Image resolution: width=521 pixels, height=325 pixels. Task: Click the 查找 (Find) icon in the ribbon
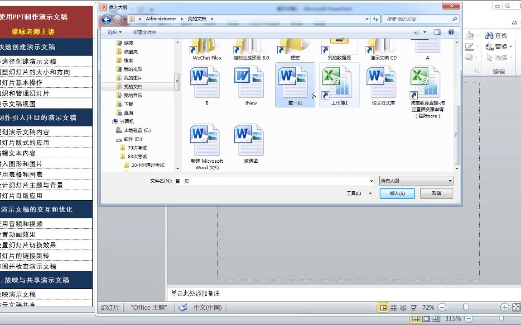click(x=489, y=34)
